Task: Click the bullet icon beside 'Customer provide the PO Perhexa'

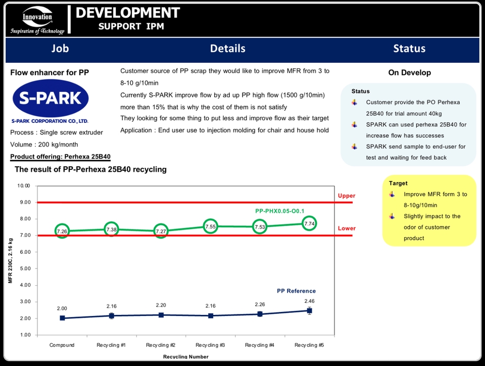Action: [354, 102]
